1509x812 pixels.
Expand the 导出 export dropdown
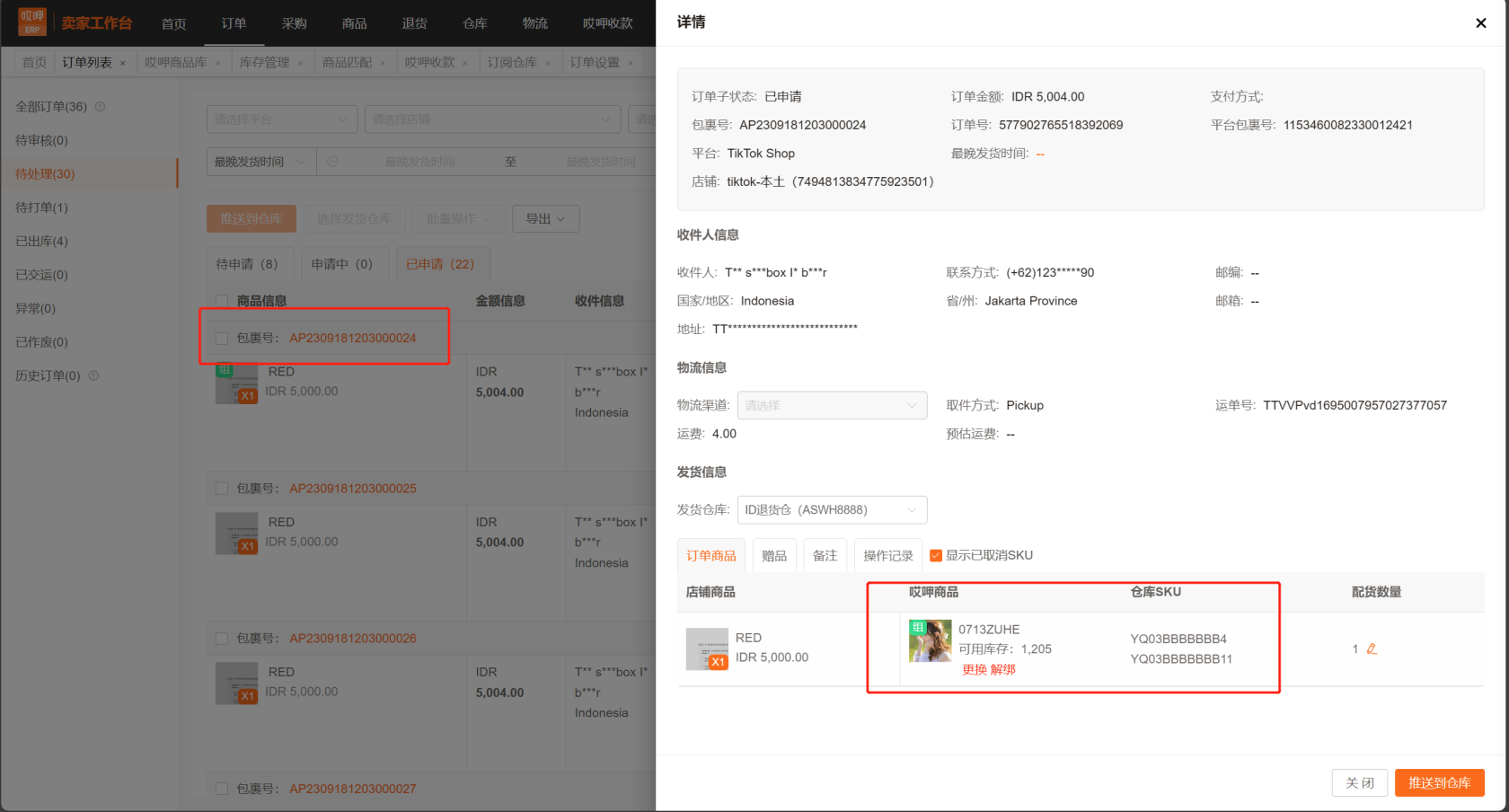[545, 218]
